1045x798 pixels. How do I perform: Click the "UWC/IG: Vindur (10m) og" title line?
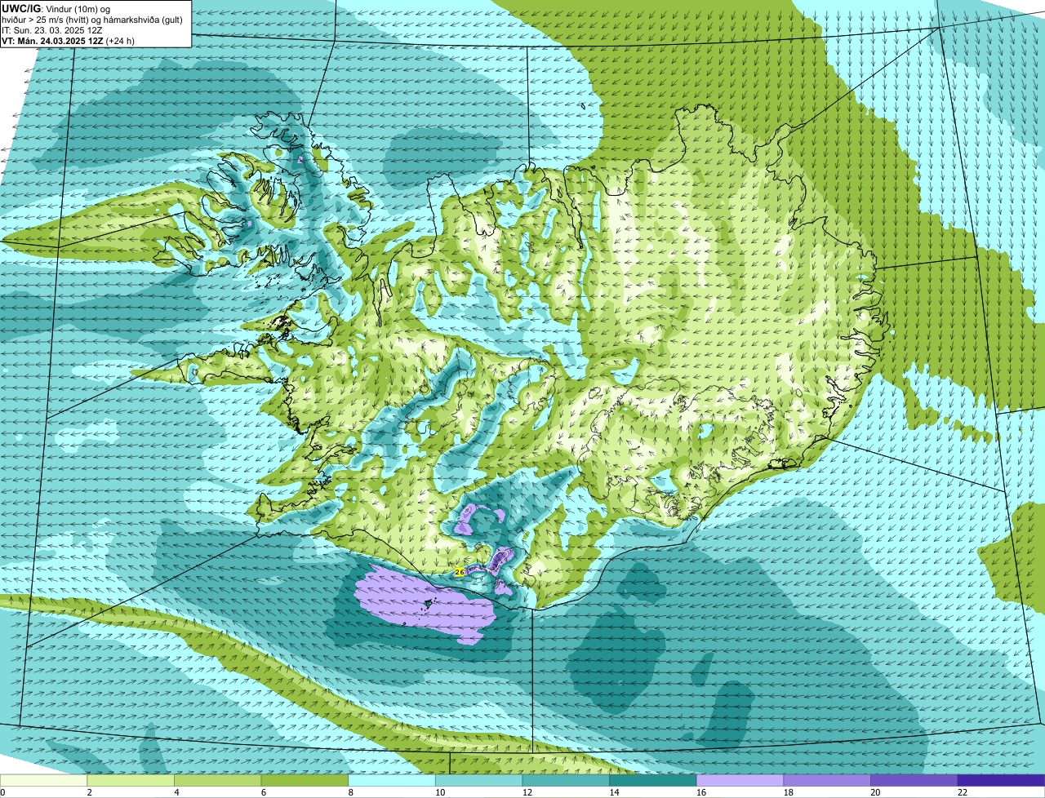56,8
